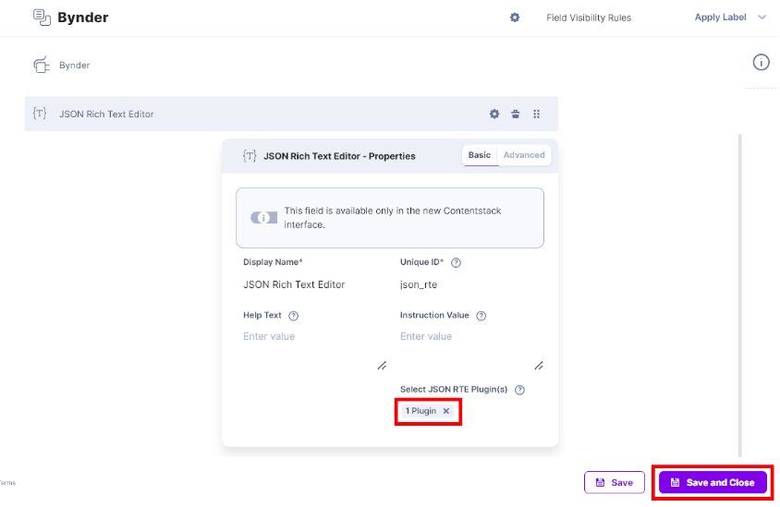The image size is (780, 507).
Task: Click the JSON Rich Text Editor field icon
Action: click(40, 114)
